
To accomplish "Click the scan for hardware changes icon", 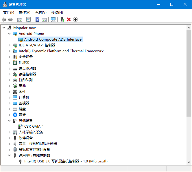I will 53,19.
